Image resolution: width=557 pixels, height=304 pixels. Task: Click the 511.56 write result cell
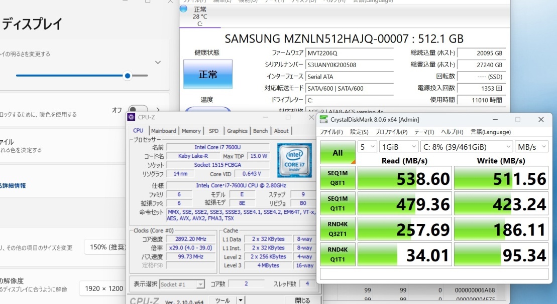[501, 178]
